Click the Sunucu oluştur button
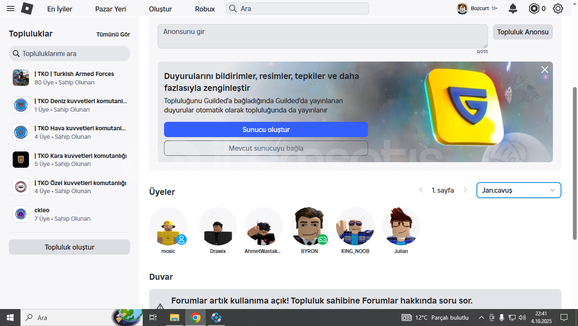578x326 pixels. coord(266,129)
